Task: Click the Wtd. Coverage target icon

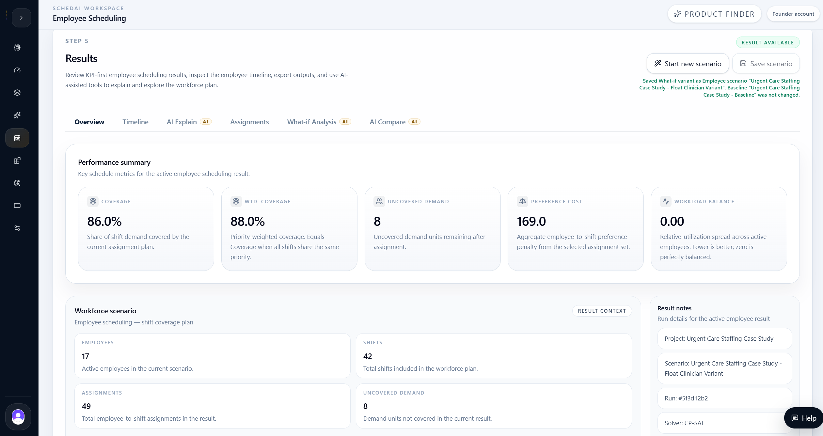Action: 236,202
